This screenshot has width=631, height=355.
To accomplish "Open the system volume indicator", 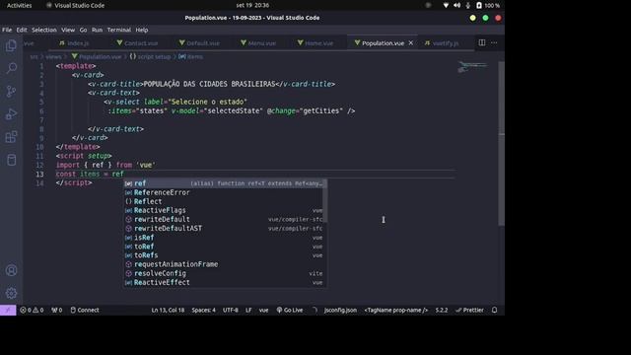I will coord(456,5).
